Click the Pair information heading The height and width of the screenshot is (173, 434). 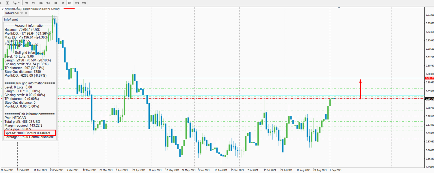[x=29, y=114]
